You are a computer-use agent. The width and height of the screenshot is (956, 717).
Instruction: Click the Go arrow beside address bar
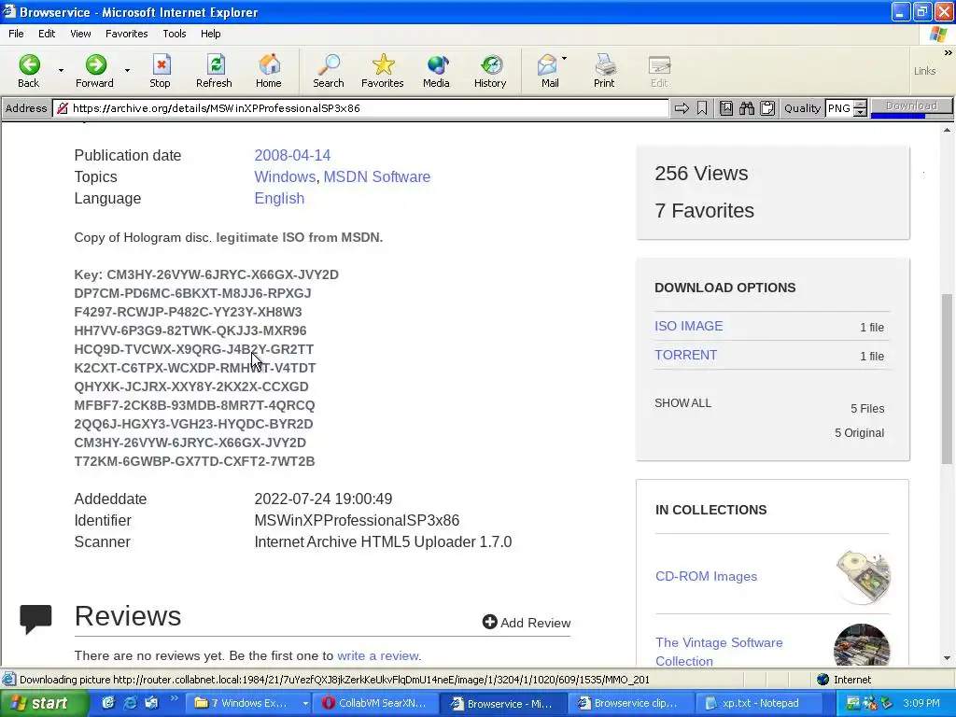coord(682,108)
